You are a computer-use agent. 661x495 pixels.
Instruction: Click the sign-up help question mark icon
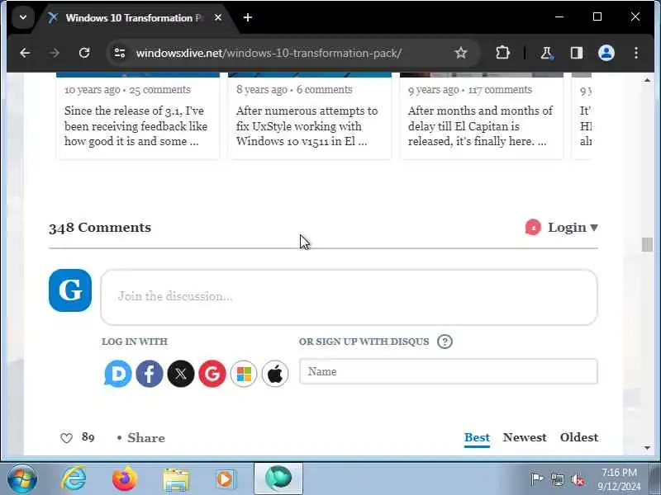click(x=445, y=342)
